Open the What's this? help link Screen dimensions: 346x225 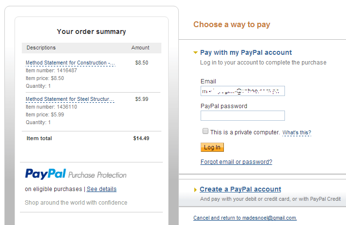pyautogui.click(x=297, y=132)
